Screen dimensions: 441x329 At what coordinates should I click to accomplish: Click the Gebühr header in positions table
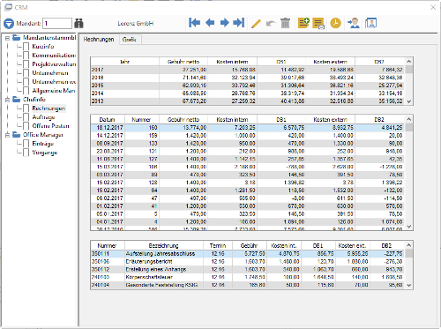point(250,245)
